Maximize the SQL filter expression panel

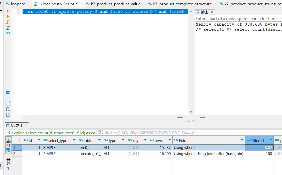click(x=101, y=133)
